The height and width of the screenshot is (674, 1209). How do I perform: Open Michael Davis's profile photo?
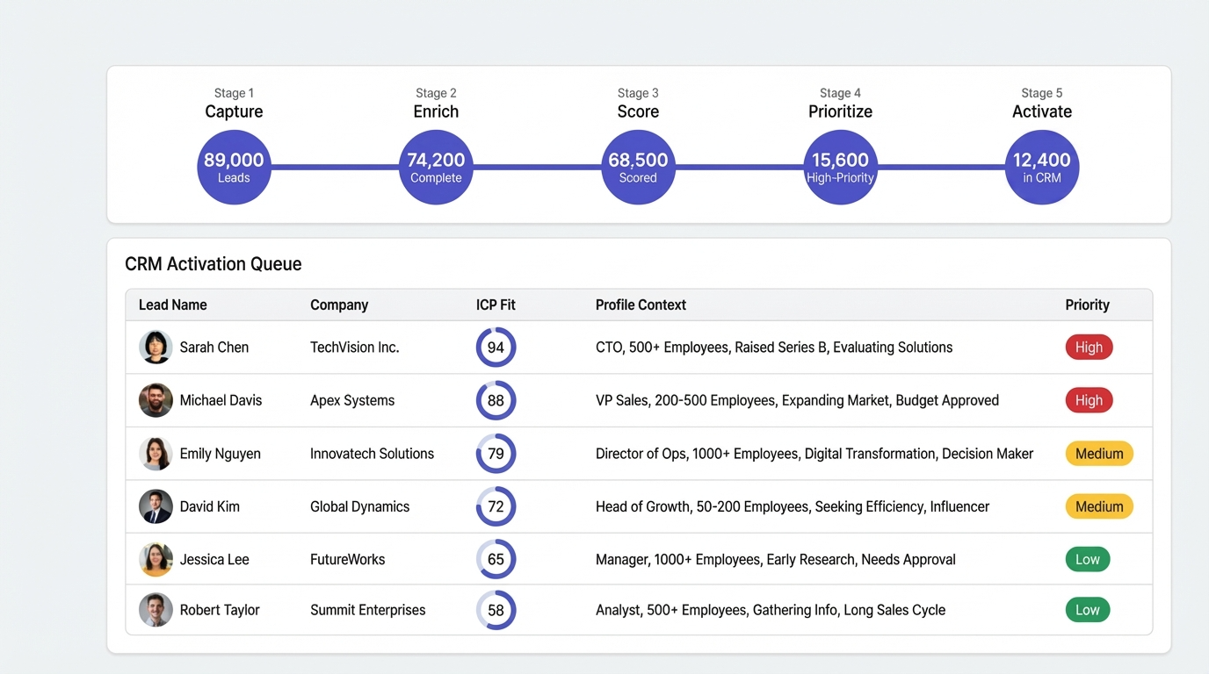(x=156, y=400)
